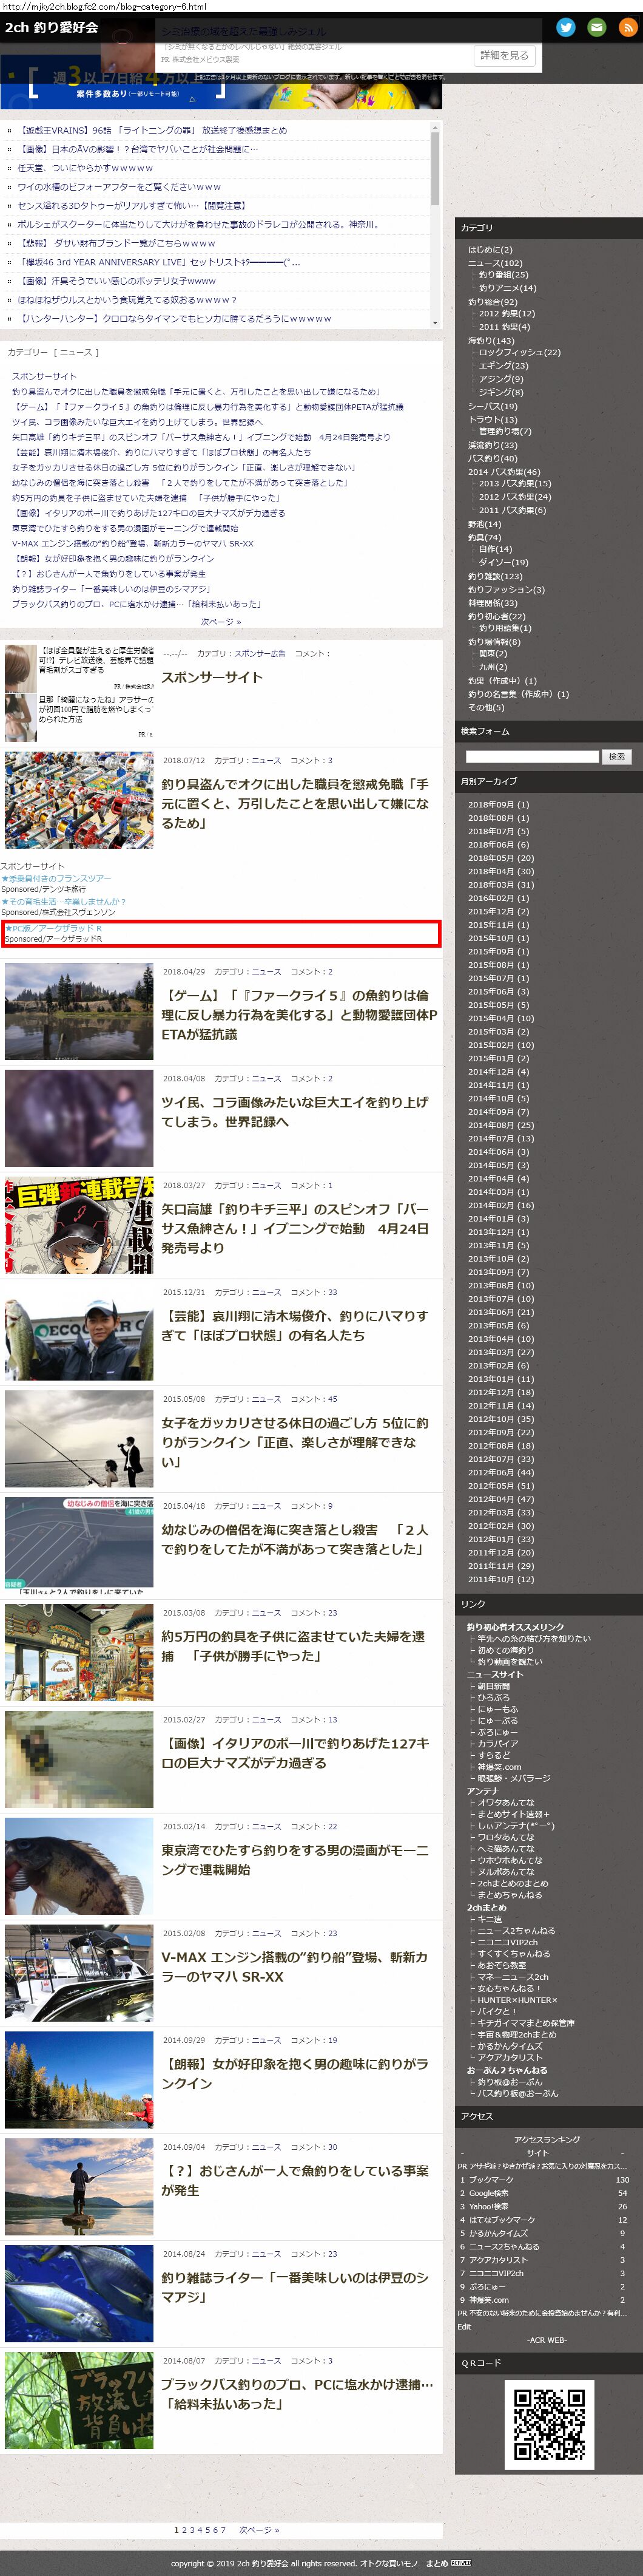Open 2018年05月 (20) archive

(x=500, y=857)
